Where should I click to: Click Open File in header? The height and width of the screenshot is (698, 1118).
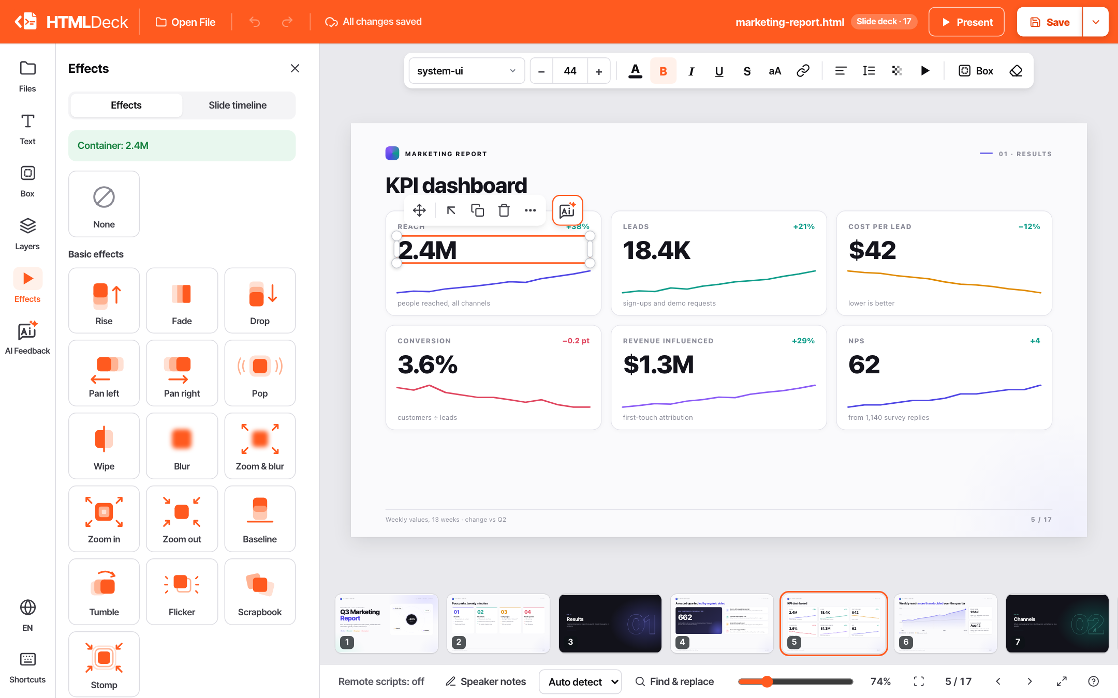[186, 22]
